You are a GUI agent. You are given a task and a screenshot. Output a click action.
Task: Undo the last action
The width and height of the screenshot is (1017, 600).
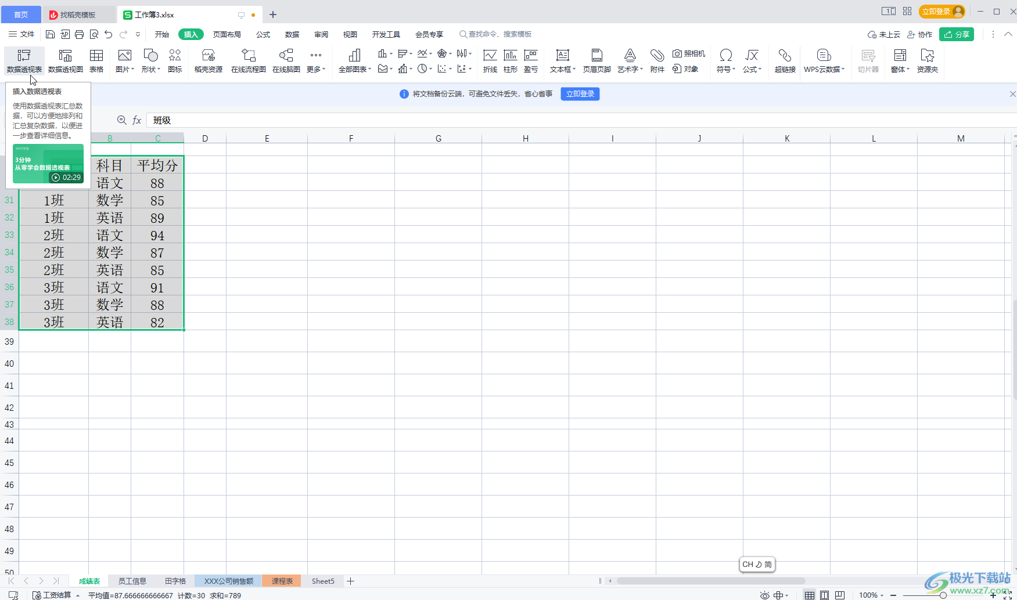pyautogui.click(x=109, y=34)
